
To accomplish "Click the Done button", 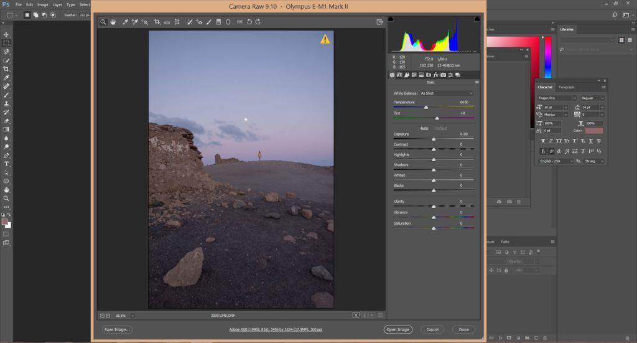I will pos(463,329).
